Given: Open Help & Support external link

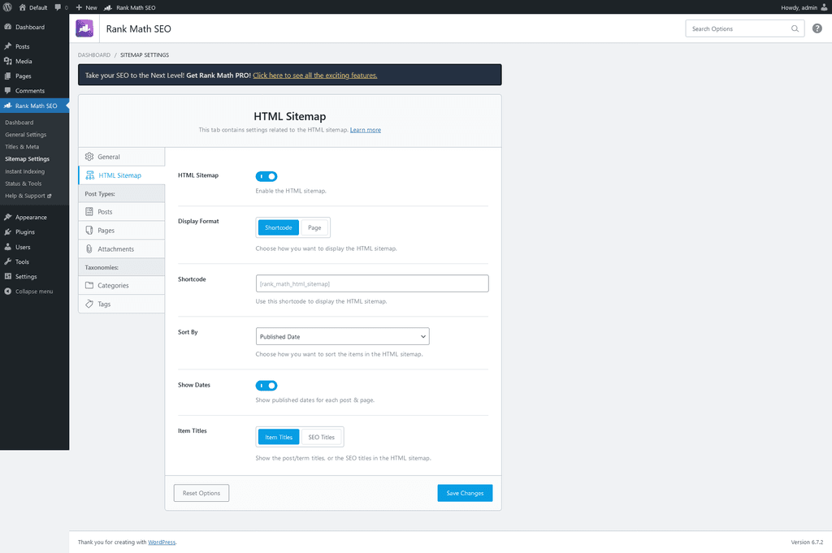Looking at the screenshot, I should tap(28, 196).
